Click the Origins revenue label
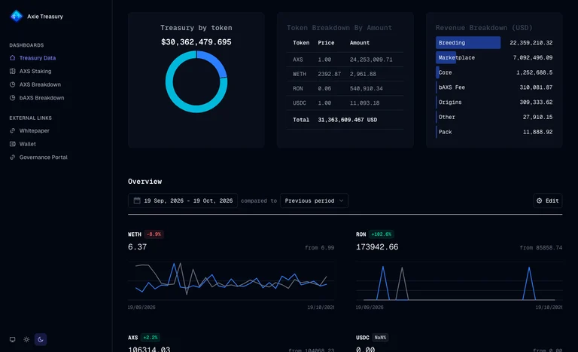This screenshot has width=578, height=352. coord(450,102)
